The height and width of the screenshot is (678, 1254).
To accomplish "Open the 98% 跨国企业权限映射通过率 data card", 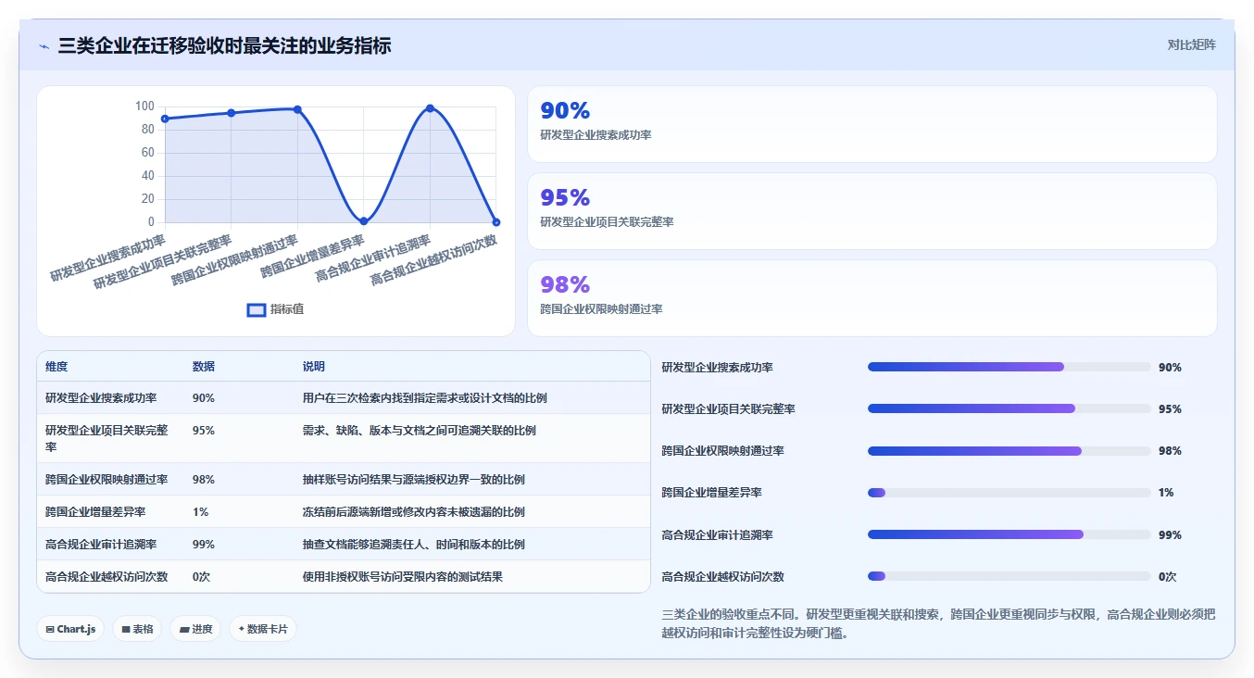I will point(872,298).
